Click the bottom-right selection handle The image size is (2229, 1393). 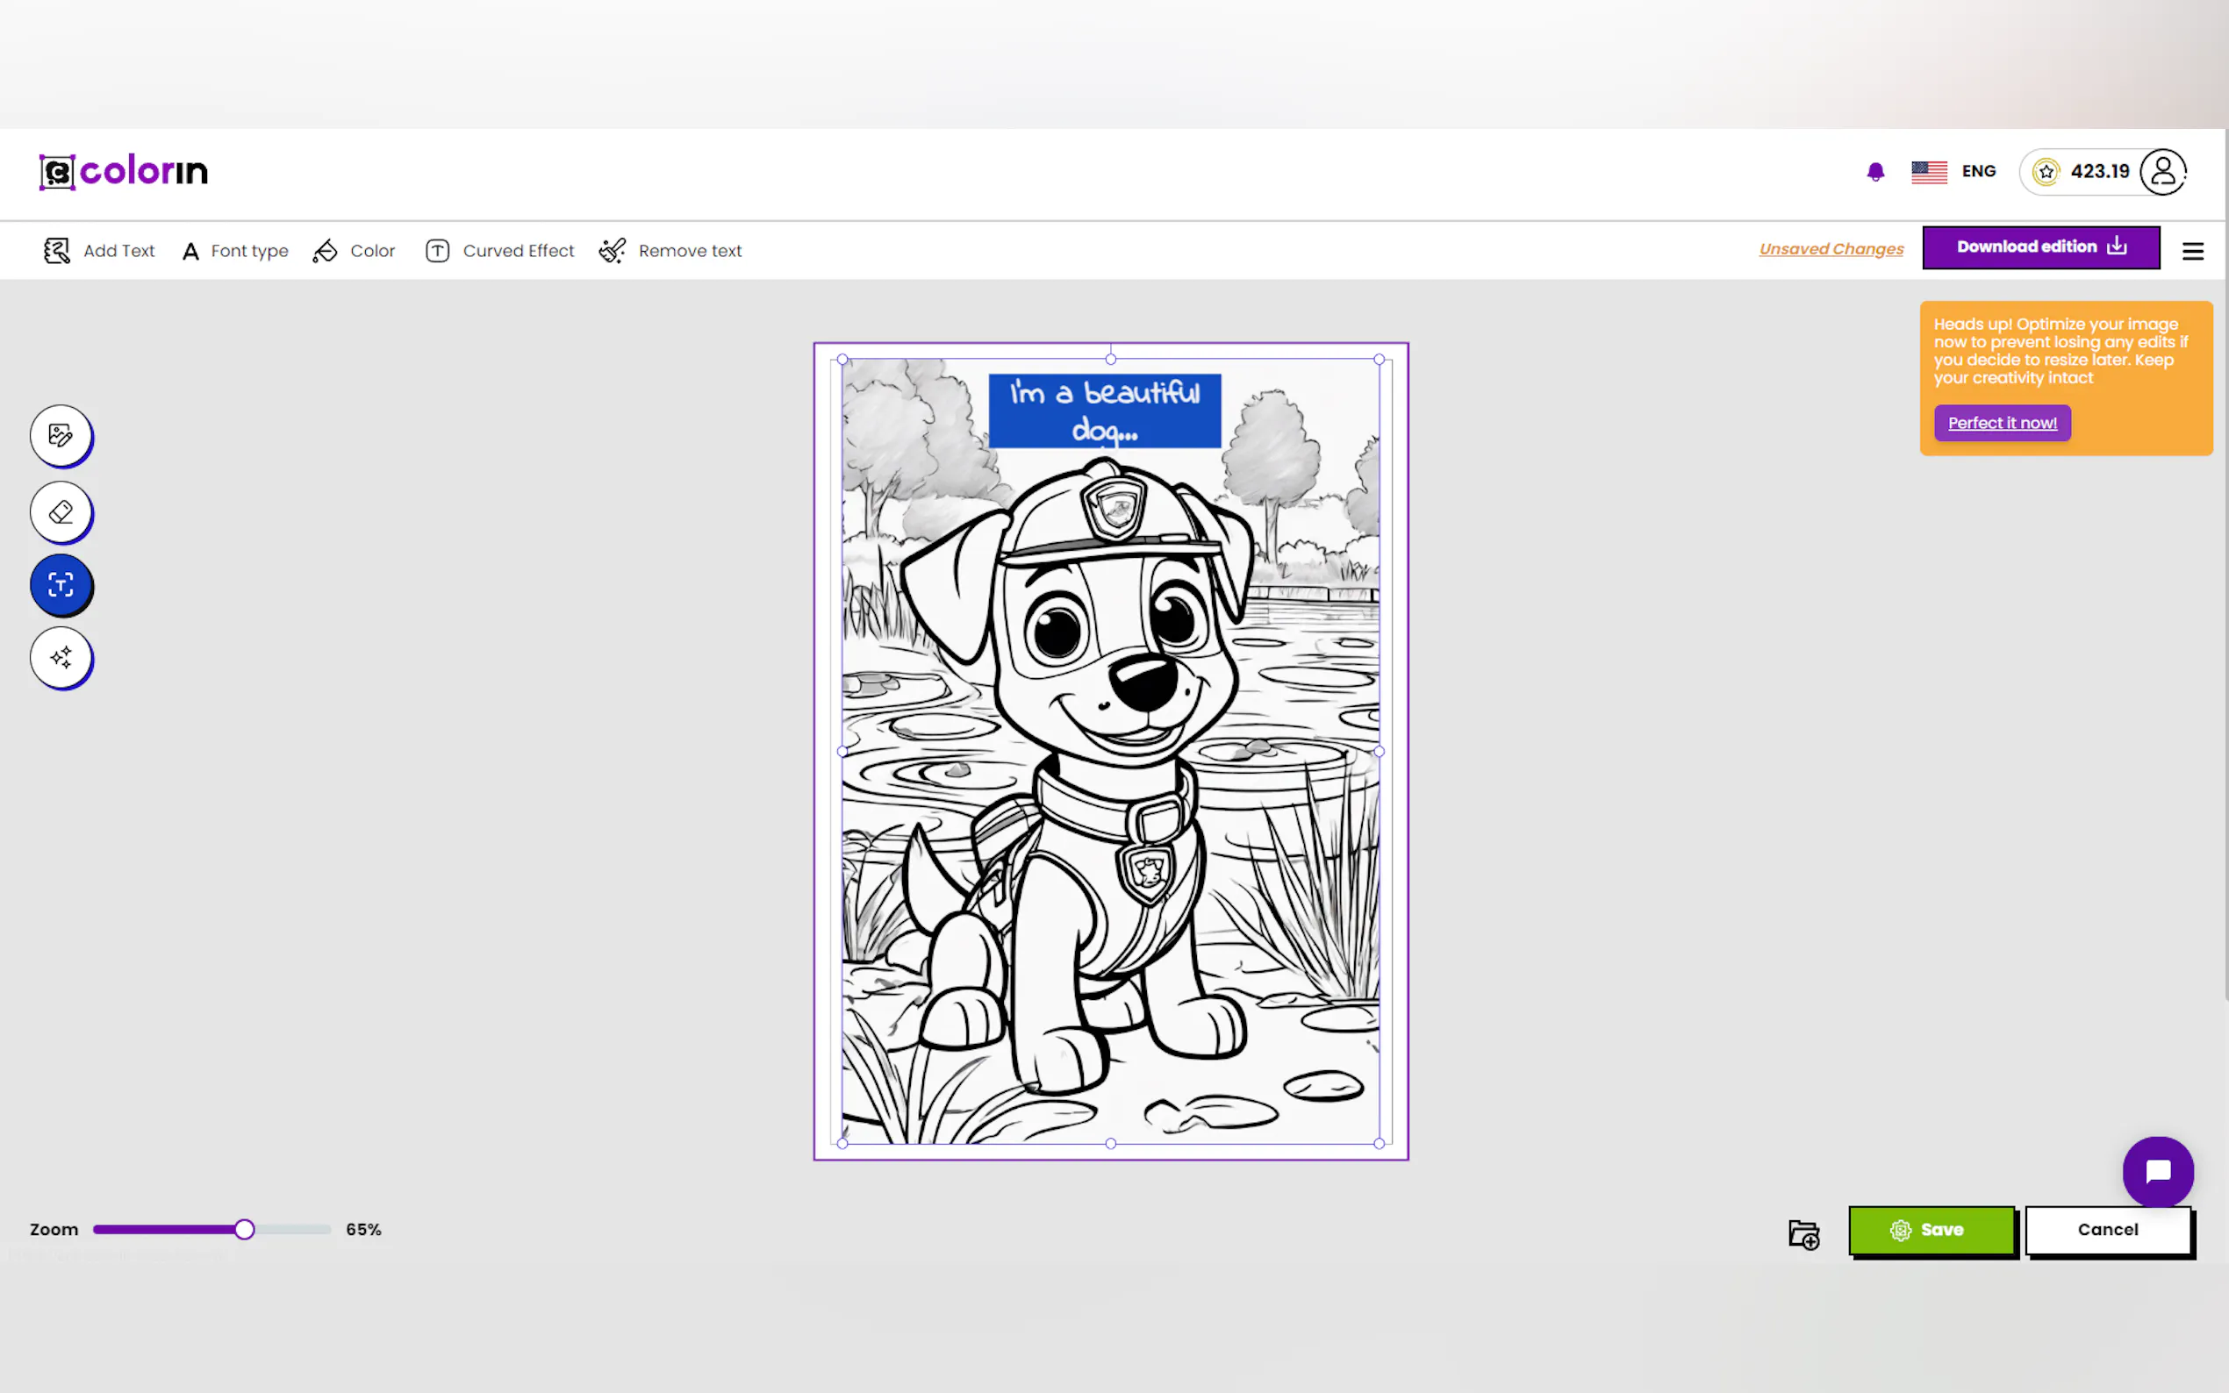(x=1380, y=1143)
